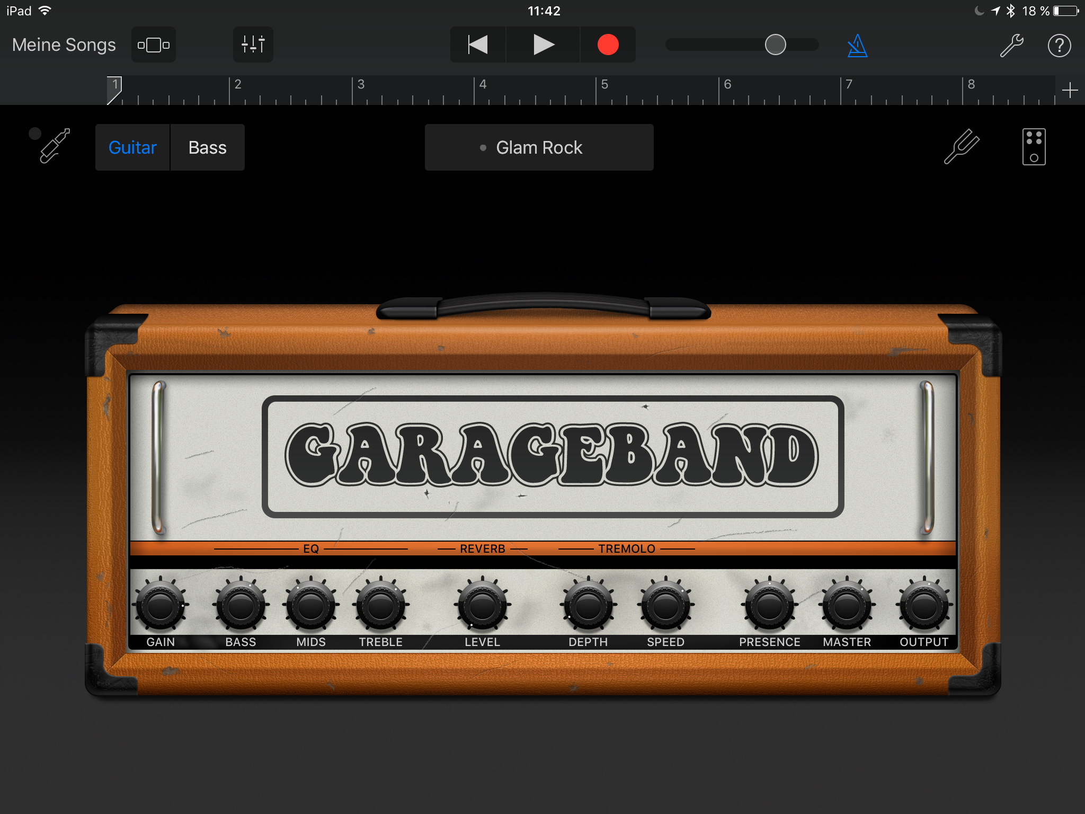
Task: Switch to the Bass amp tab
Action: pyautogui.click(x=207, y=147)
